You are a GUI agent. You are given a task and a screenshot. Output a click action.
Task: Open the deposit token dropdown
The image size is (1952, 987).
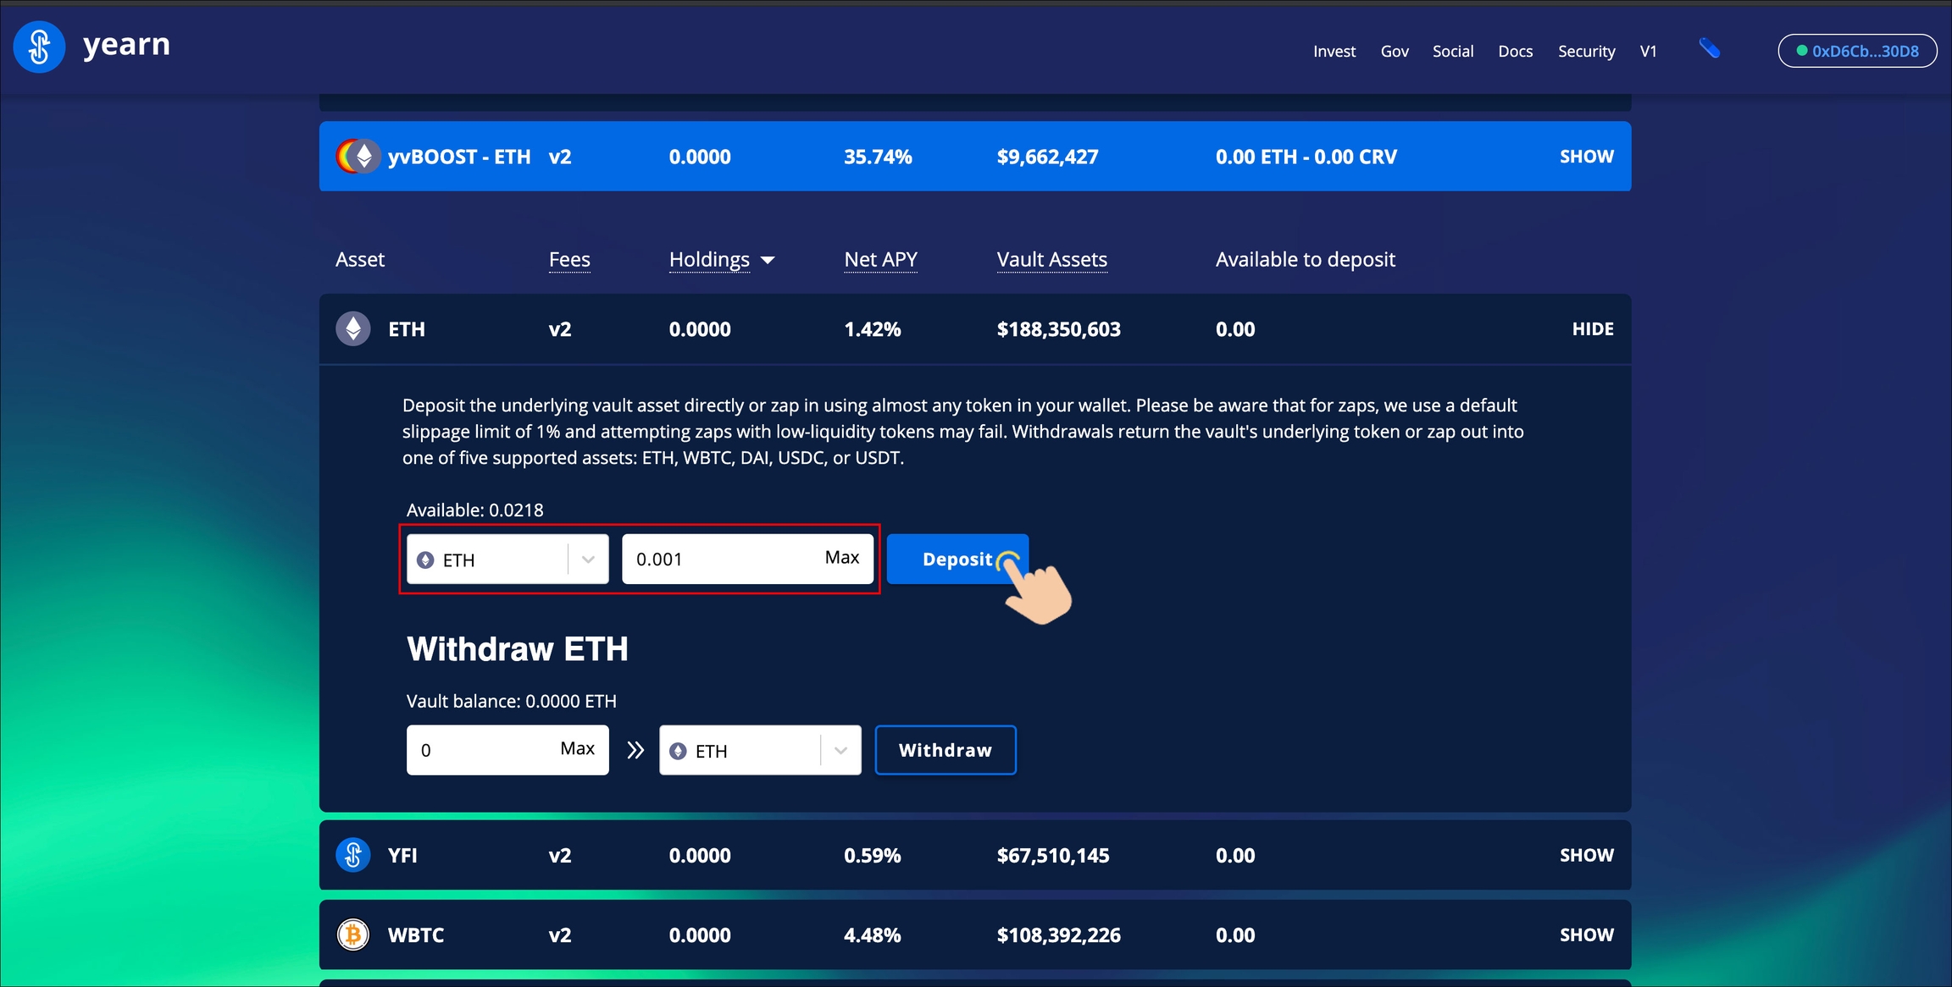[587, 559]
